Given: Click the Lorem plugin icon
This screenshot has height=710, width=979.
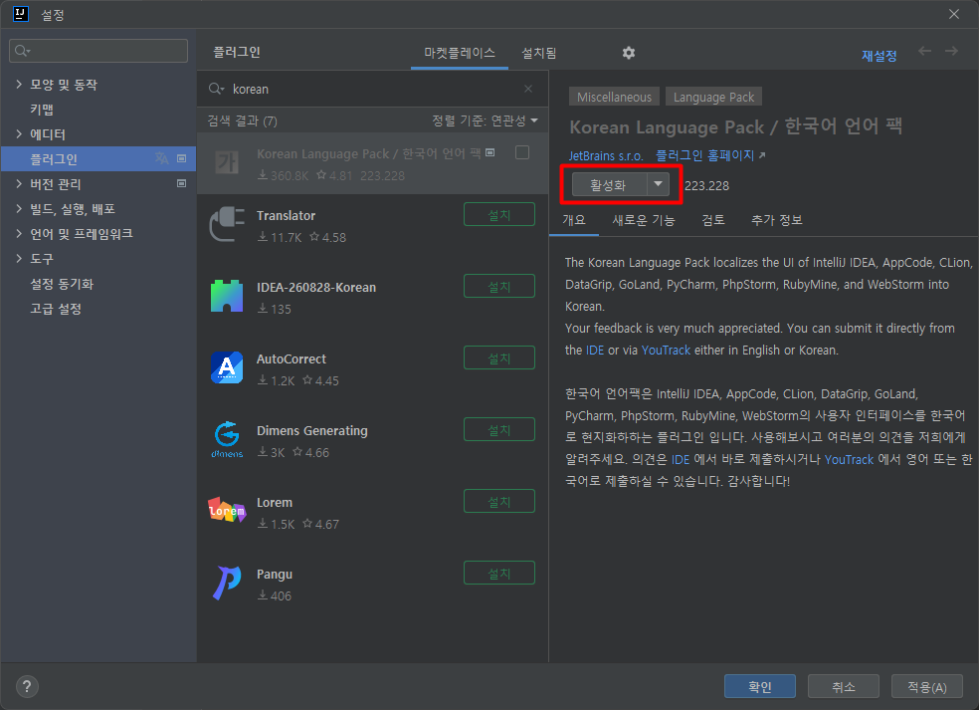Looking at the screenshot, I should 227,510.
